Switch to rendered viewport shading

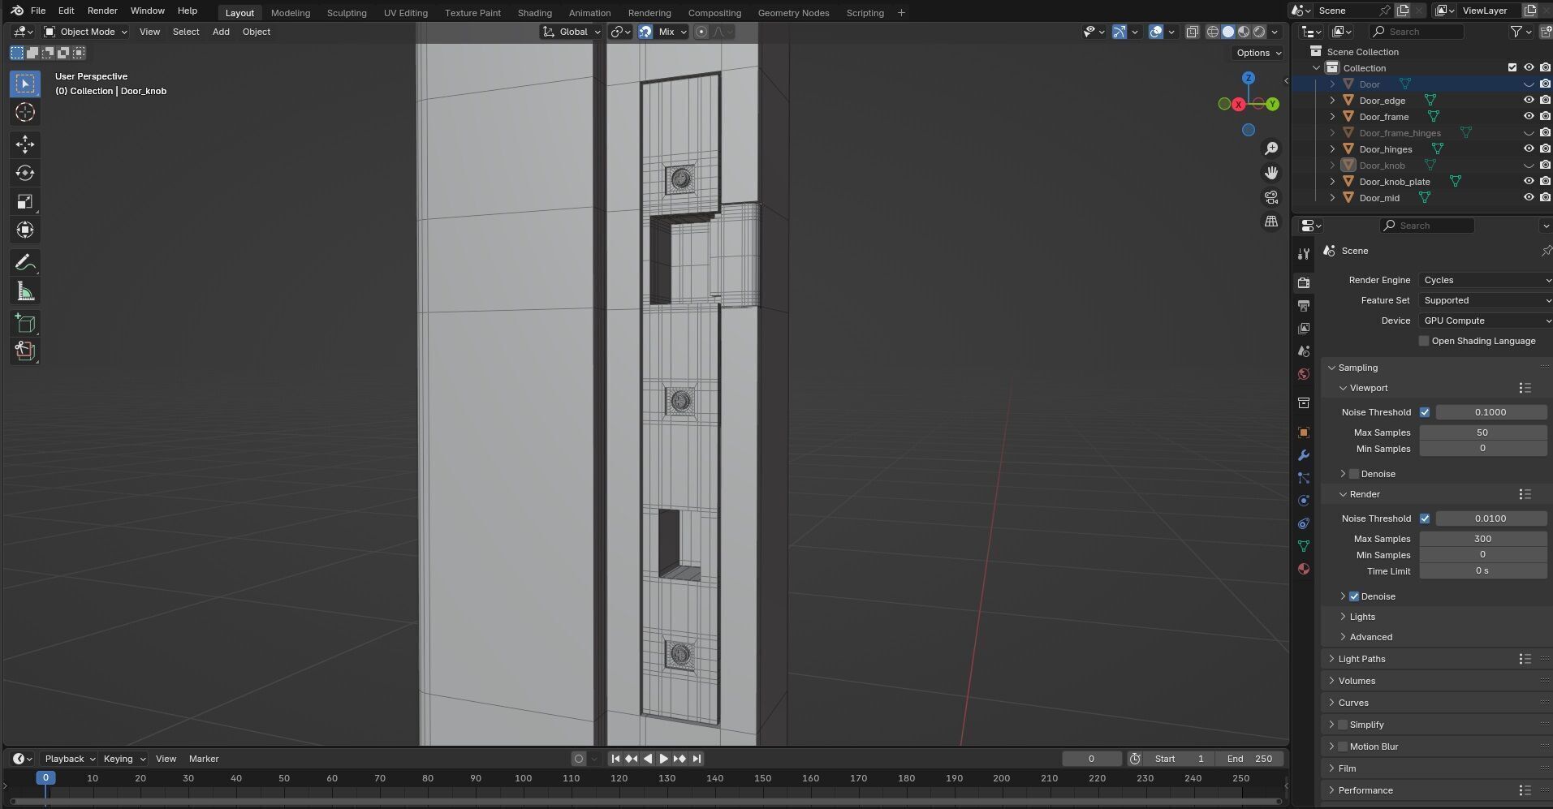tap(1259, 32)
